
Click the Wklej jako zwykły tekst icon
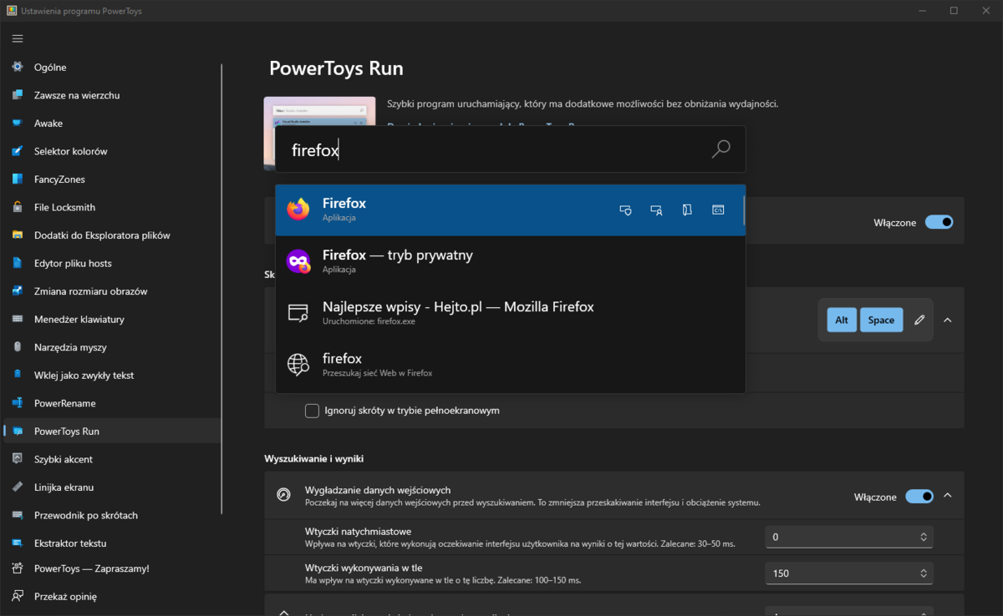point(18,375)
